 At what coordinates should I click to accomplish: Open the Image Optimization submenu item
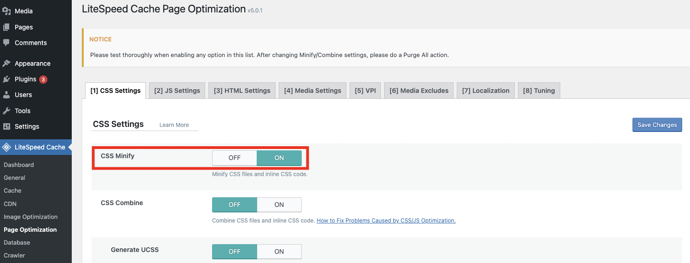30,217
